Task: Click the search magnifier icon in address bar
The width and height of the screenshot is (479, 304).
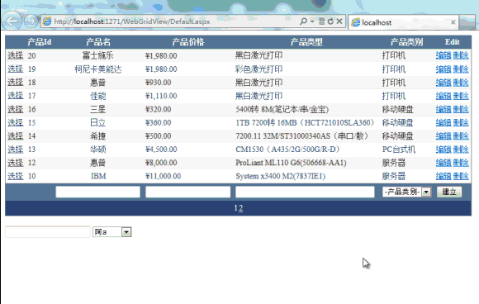Action: click(x=303, y=21)
